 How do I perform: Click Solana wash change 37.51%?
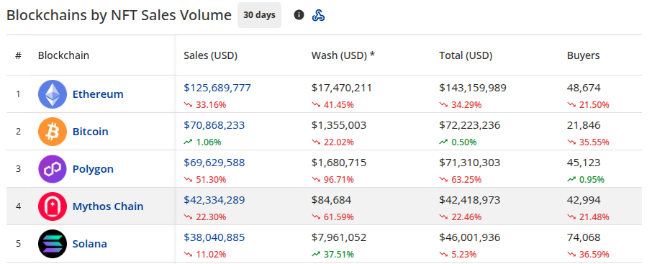(332, 255)
